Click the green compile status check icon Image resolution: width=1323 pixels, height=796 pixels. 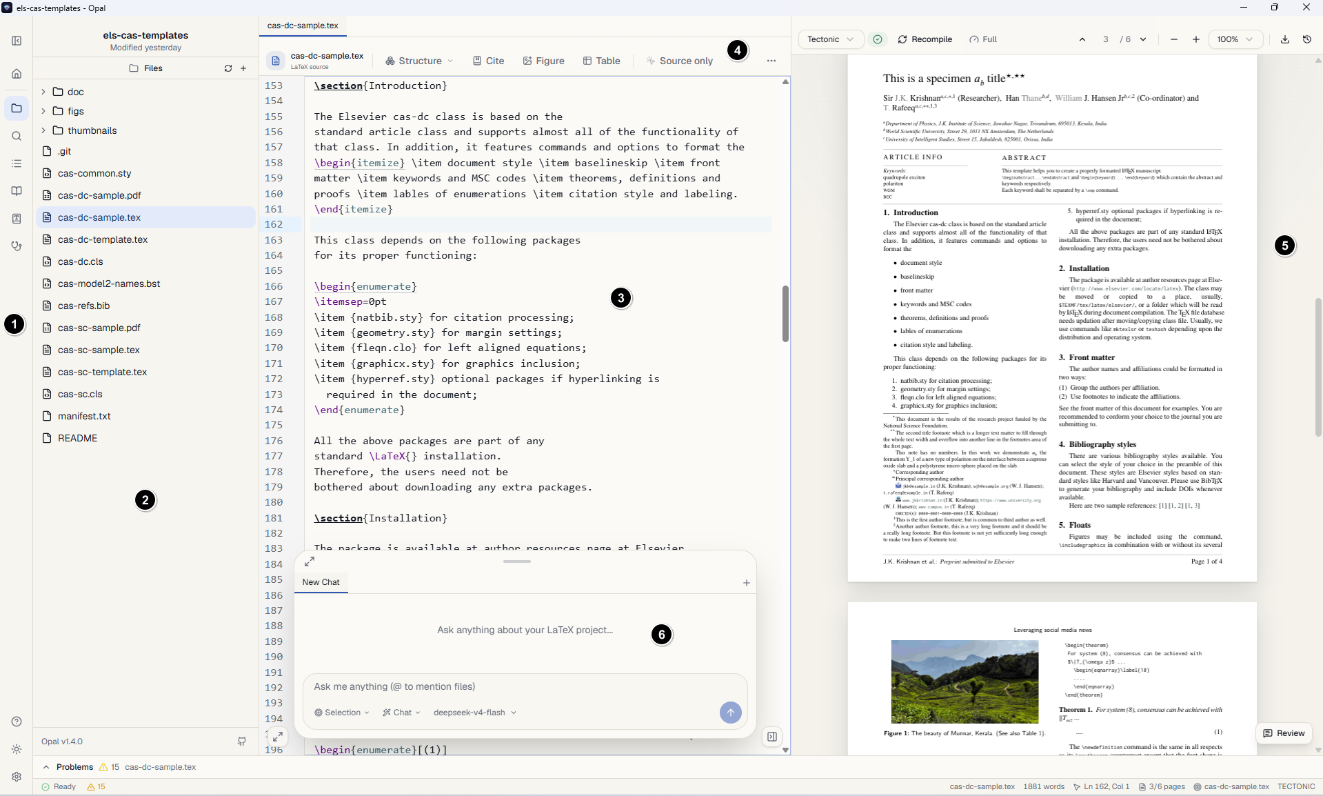click(878, 39)
